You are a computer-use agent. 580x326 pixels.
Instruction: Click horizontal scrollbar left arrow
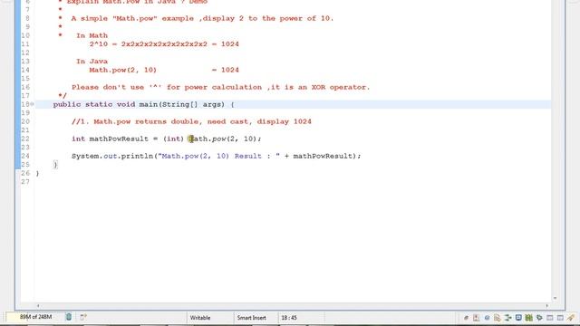coord(38,306)
